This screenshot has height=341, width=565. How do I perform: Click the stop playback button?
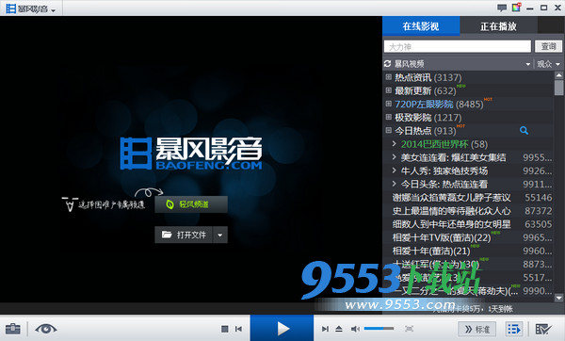(224, 329)
